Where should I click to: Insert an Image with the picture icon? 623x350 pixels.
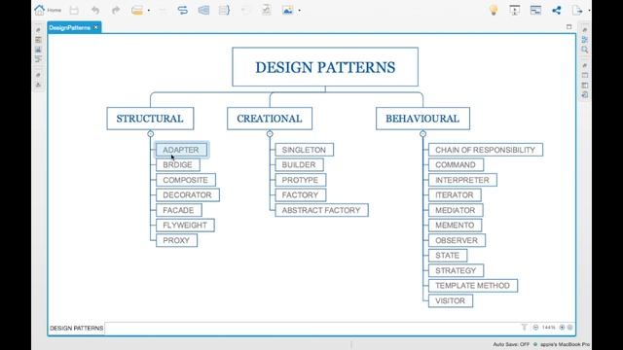[288, 11]
